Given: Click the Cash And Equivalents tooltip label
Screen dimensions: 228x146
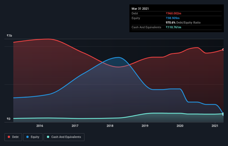Looking at the screenshot, I should pos(146,27).
